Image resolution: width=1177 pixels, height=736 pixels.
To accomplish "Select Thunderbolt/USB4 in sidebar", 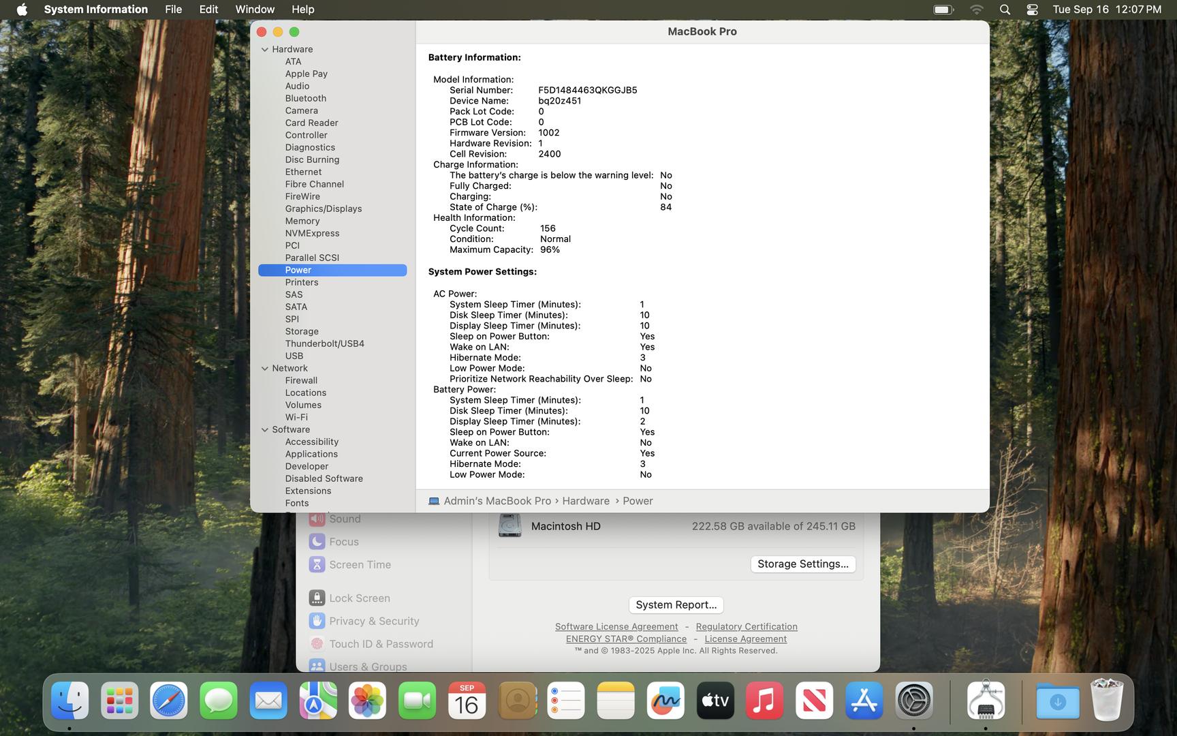I will [x=325, y=343].
